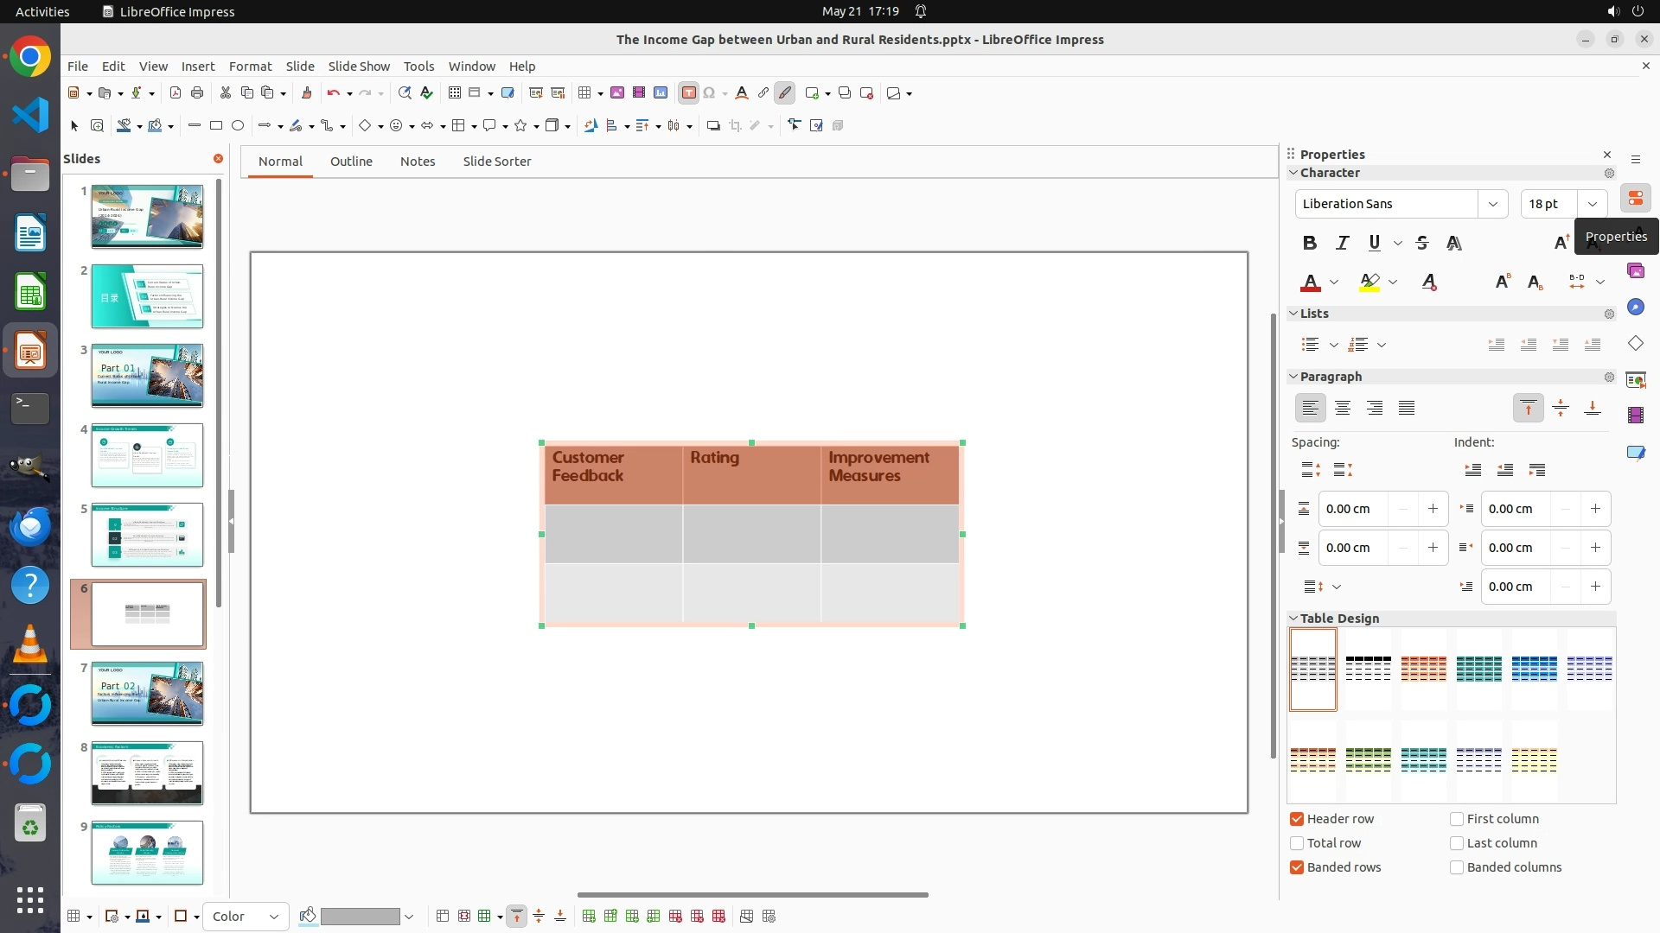The height and width of the screenshot is (933, 1660).
Task: Uncheck the Header row checkbox
Action: pos(1297,819)
